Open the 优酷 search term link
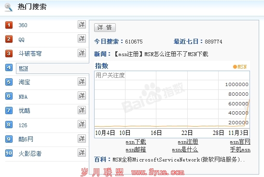Image resolution: width=264 pixels, height=177 pixels. point(25,111)
